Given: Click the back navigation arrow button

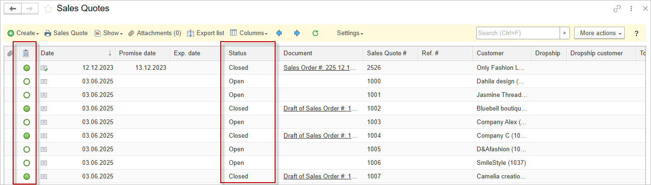Looking at the screenshot, I should point(13,8).
